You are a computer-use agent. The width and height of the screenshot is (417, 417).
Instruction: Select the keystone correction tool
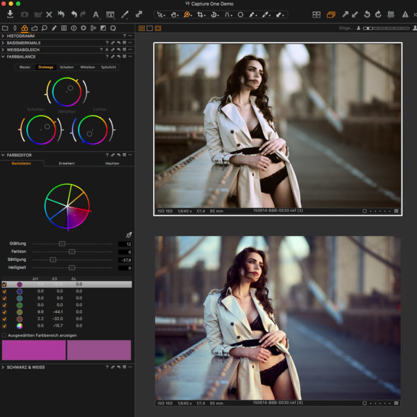pyautogui.click(x=228, y=15)
